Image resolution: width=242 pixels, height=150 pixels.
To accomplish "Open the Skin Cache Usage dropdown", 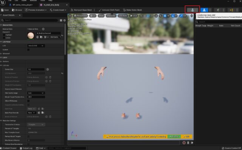I will pos(36,93).
